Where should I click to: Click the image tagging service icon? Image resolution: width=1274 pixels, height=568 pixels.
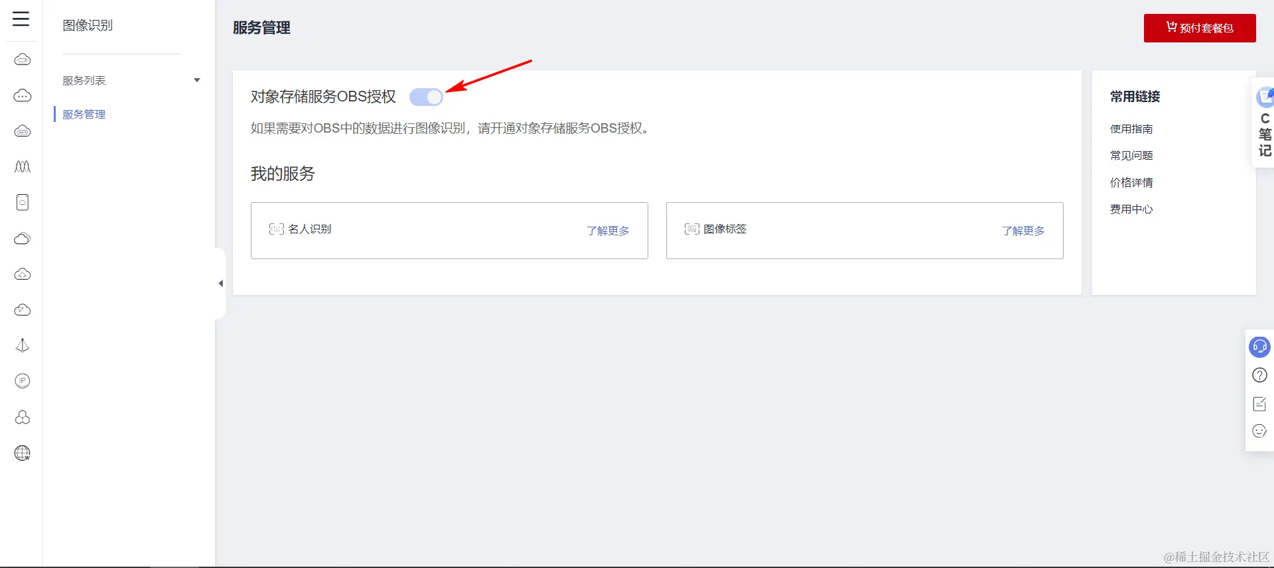click(691, 229)
